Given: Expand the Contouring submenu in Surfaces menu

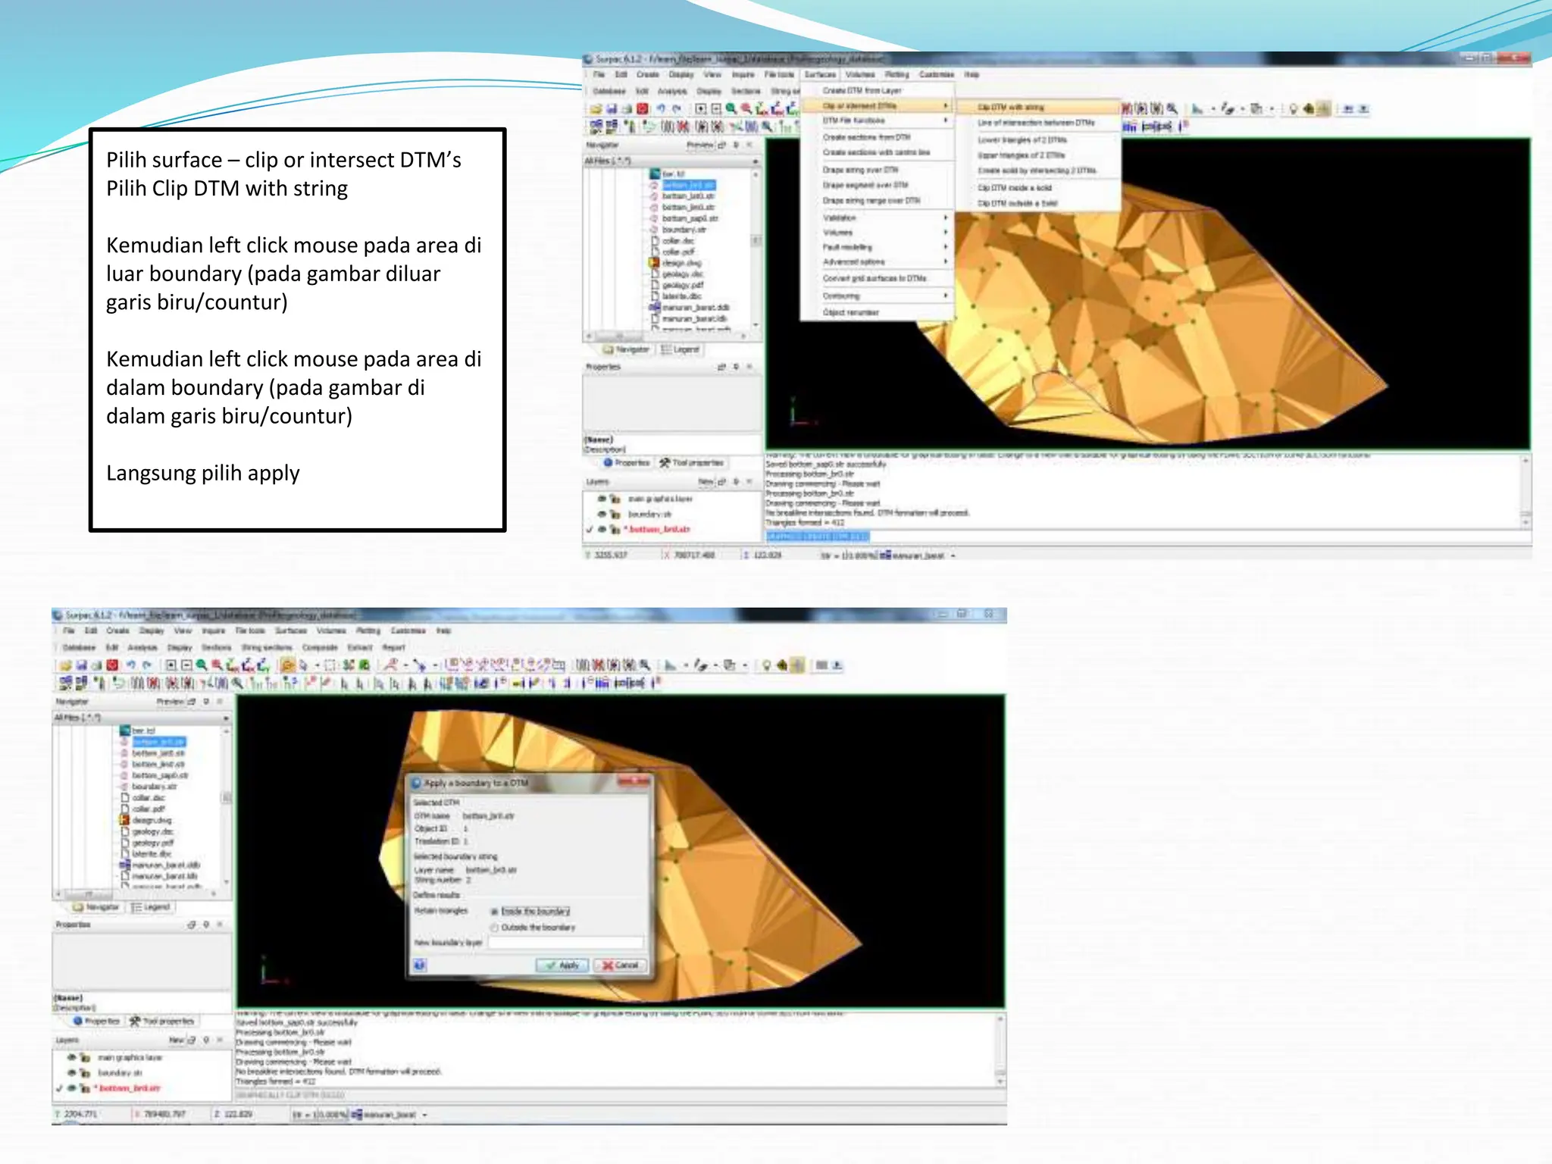Looking at the screenshot, I should click(x=946, y=296).
